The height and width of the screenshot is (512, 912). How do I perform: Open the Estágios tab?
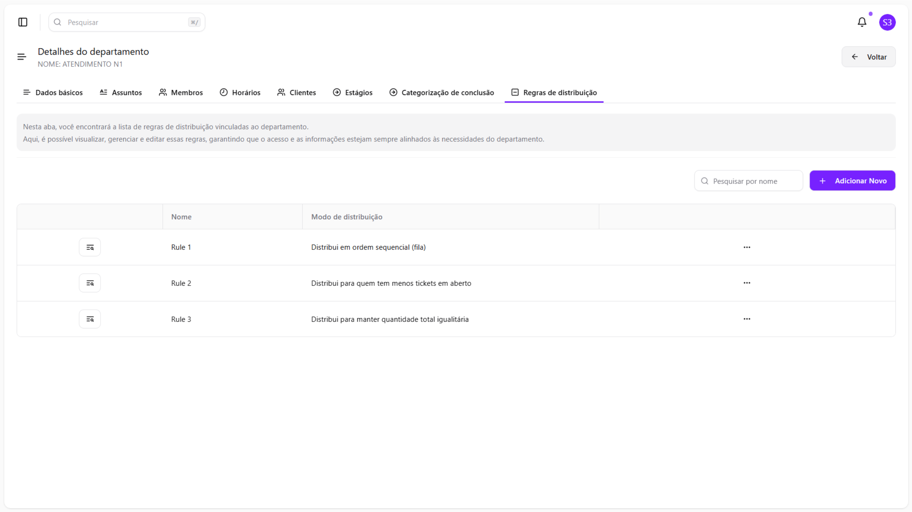pos(353,93)
